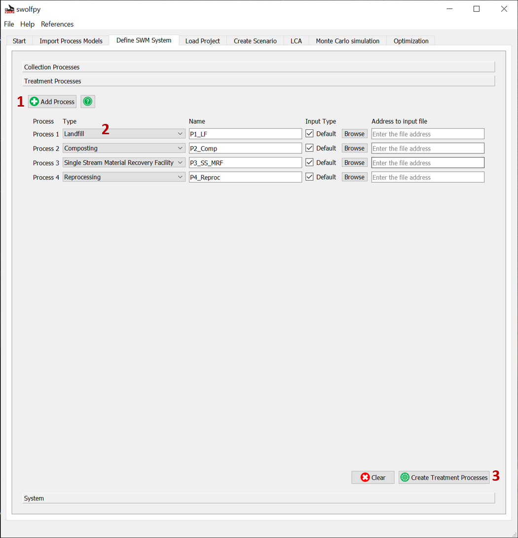The height and width of the screenshot is (538, 518).
Task: Click Browse button for Process 3
Action: (354, 163)
